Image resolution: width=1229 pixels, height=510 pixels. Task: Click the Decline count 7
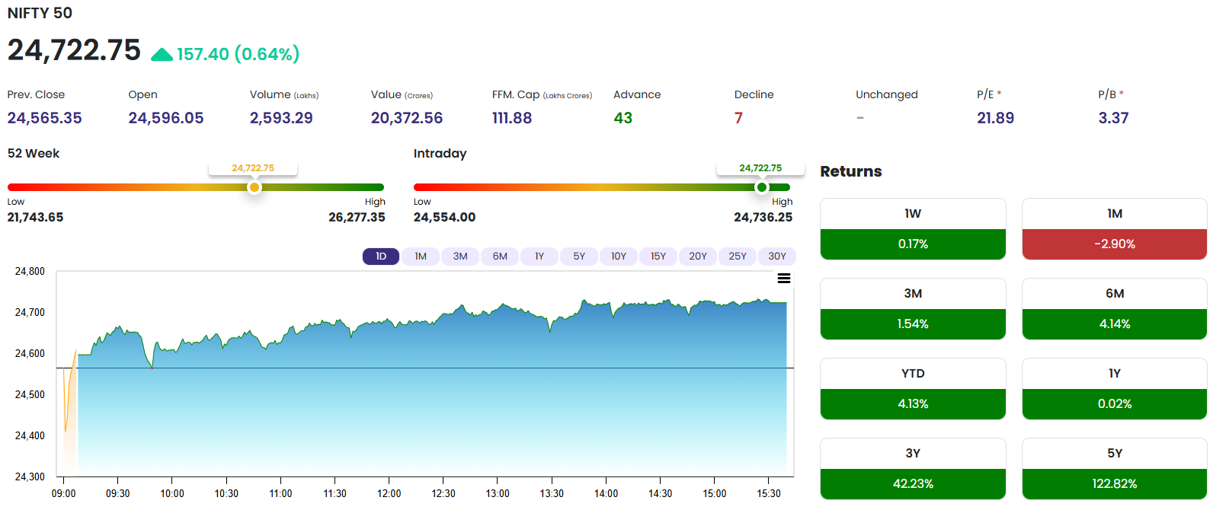(x=738, y=118)
